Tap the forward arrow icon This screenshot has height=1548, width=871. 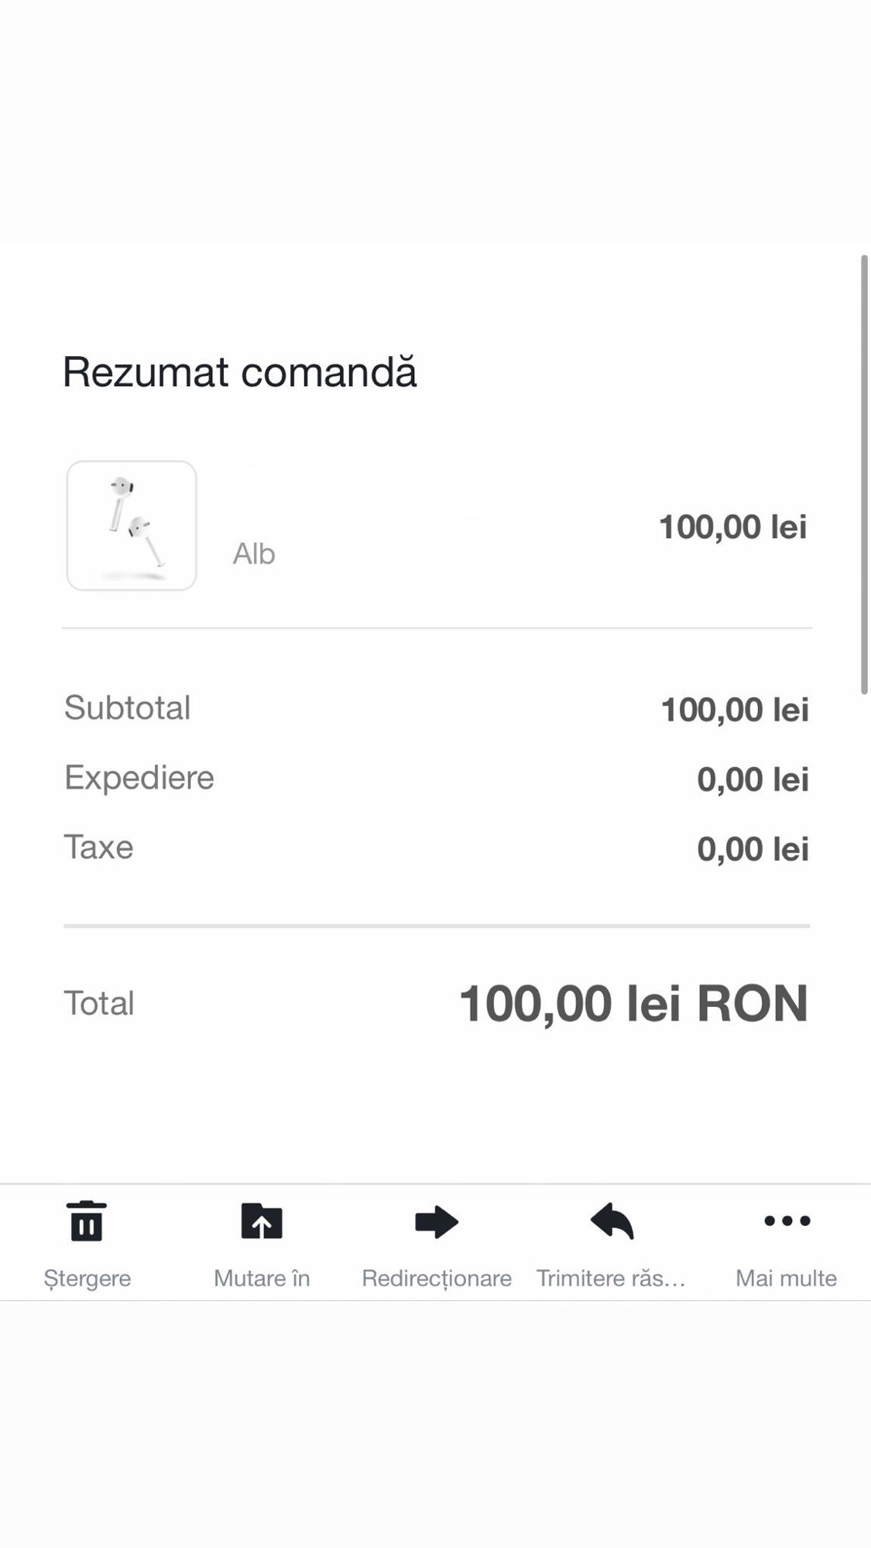point(437,1221)
